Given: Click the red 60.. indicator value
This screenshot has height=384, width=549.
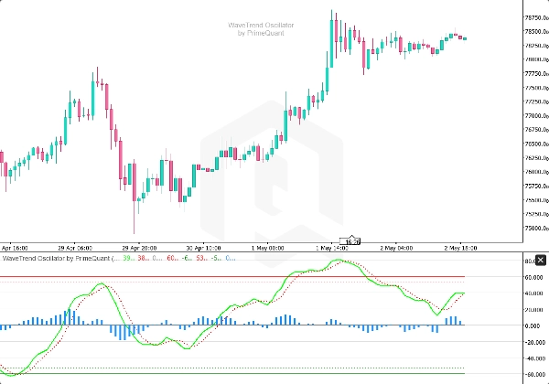Looking at the screenshot, I should coord(173,259).
